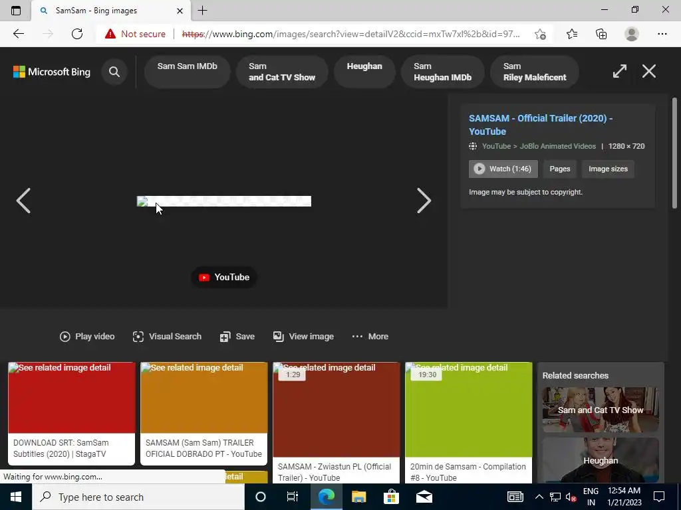Expand image viewer to full screen

[x=619, y=71]
